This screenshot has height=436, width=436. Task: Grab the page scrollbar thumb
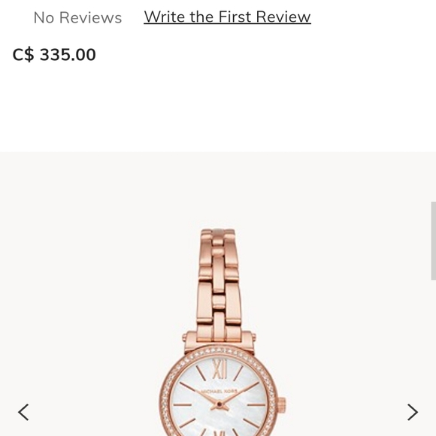click(x=433, y=241)
